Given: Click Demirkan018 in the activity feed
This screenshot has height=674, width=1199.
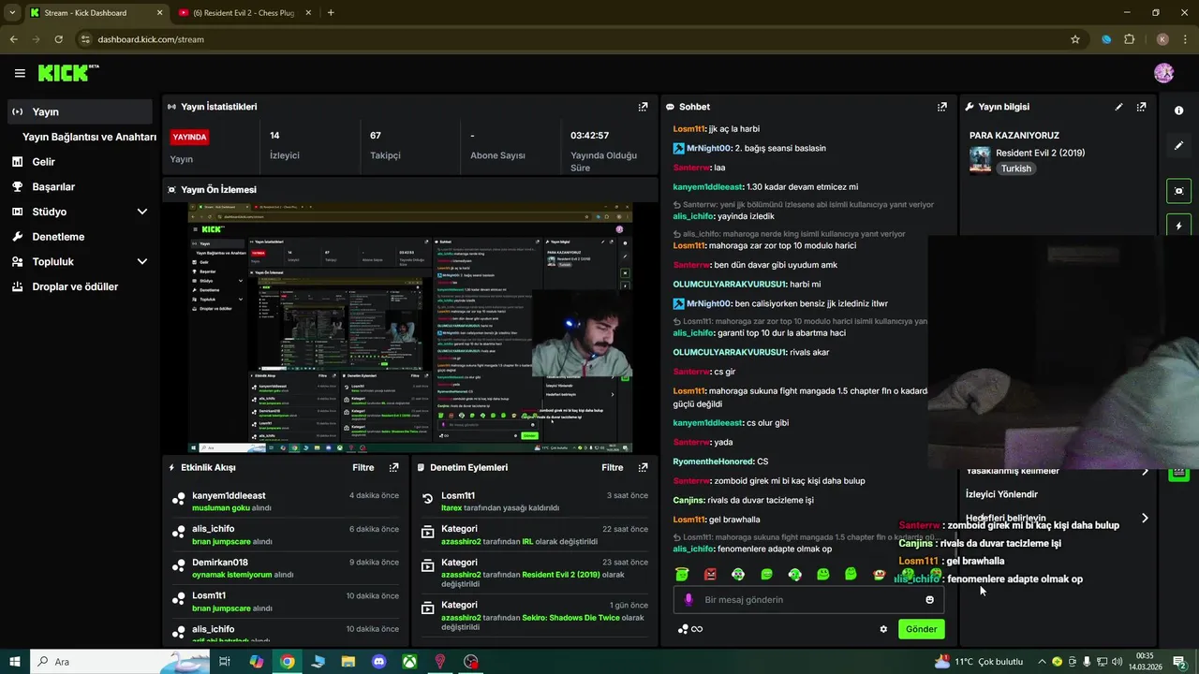Looking at the screenshot, I should [220, 563].
